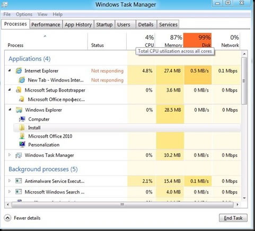Open the View menu
255x231 pixels.
pos(42,14)
